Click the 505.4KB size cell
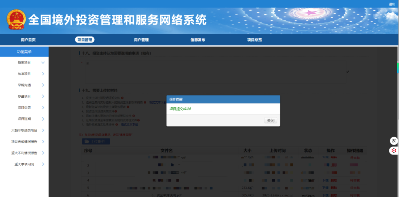The image size is (399, 197). 248,195
